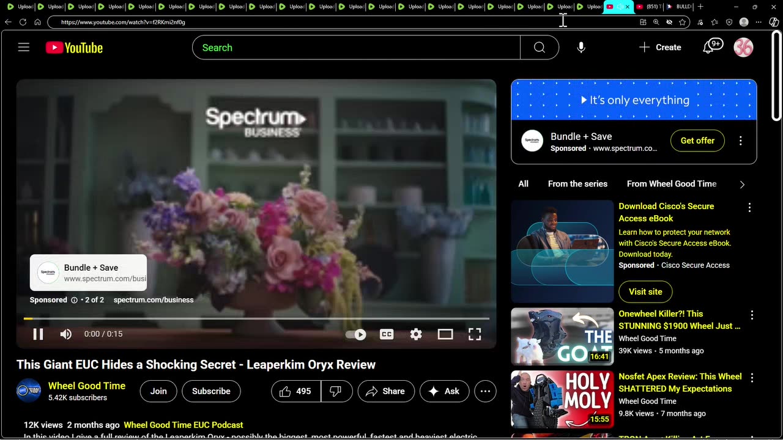
Task: Select the All filter chip
Action: tap(524, 184)
